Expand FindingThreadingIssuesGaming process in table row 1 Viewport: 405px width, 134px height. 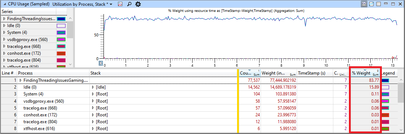tap(21, 80)
